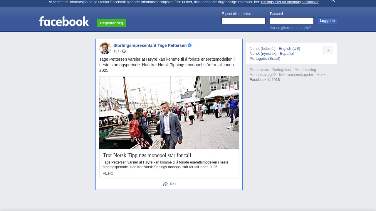The image size is (376, 211).
Task: Switch language to Español
Action: (x=287, y=53)
